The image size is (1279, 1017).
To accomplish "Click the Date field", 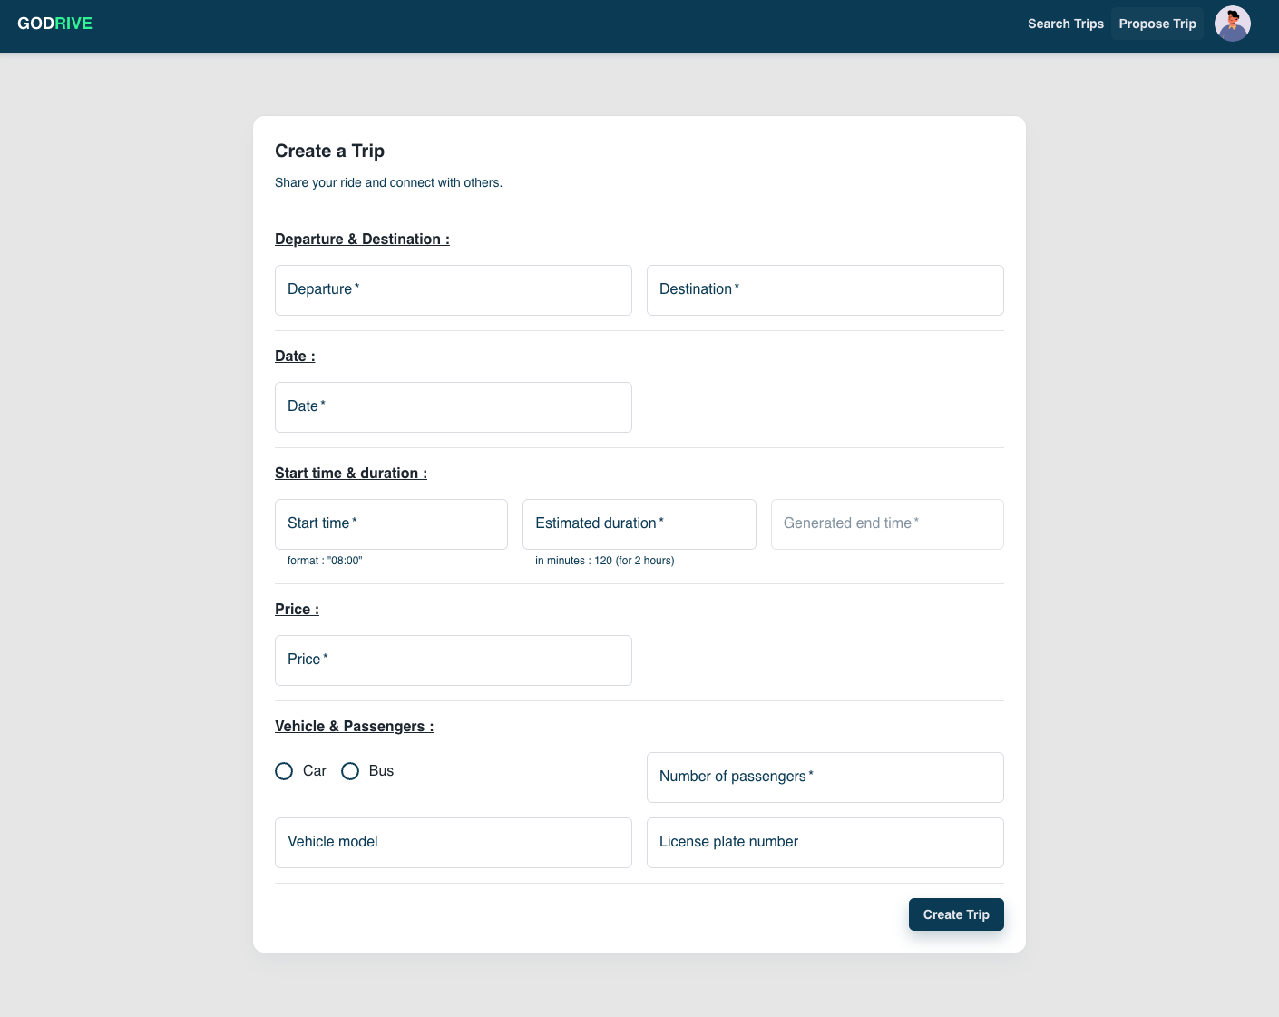I will (453, 407).
